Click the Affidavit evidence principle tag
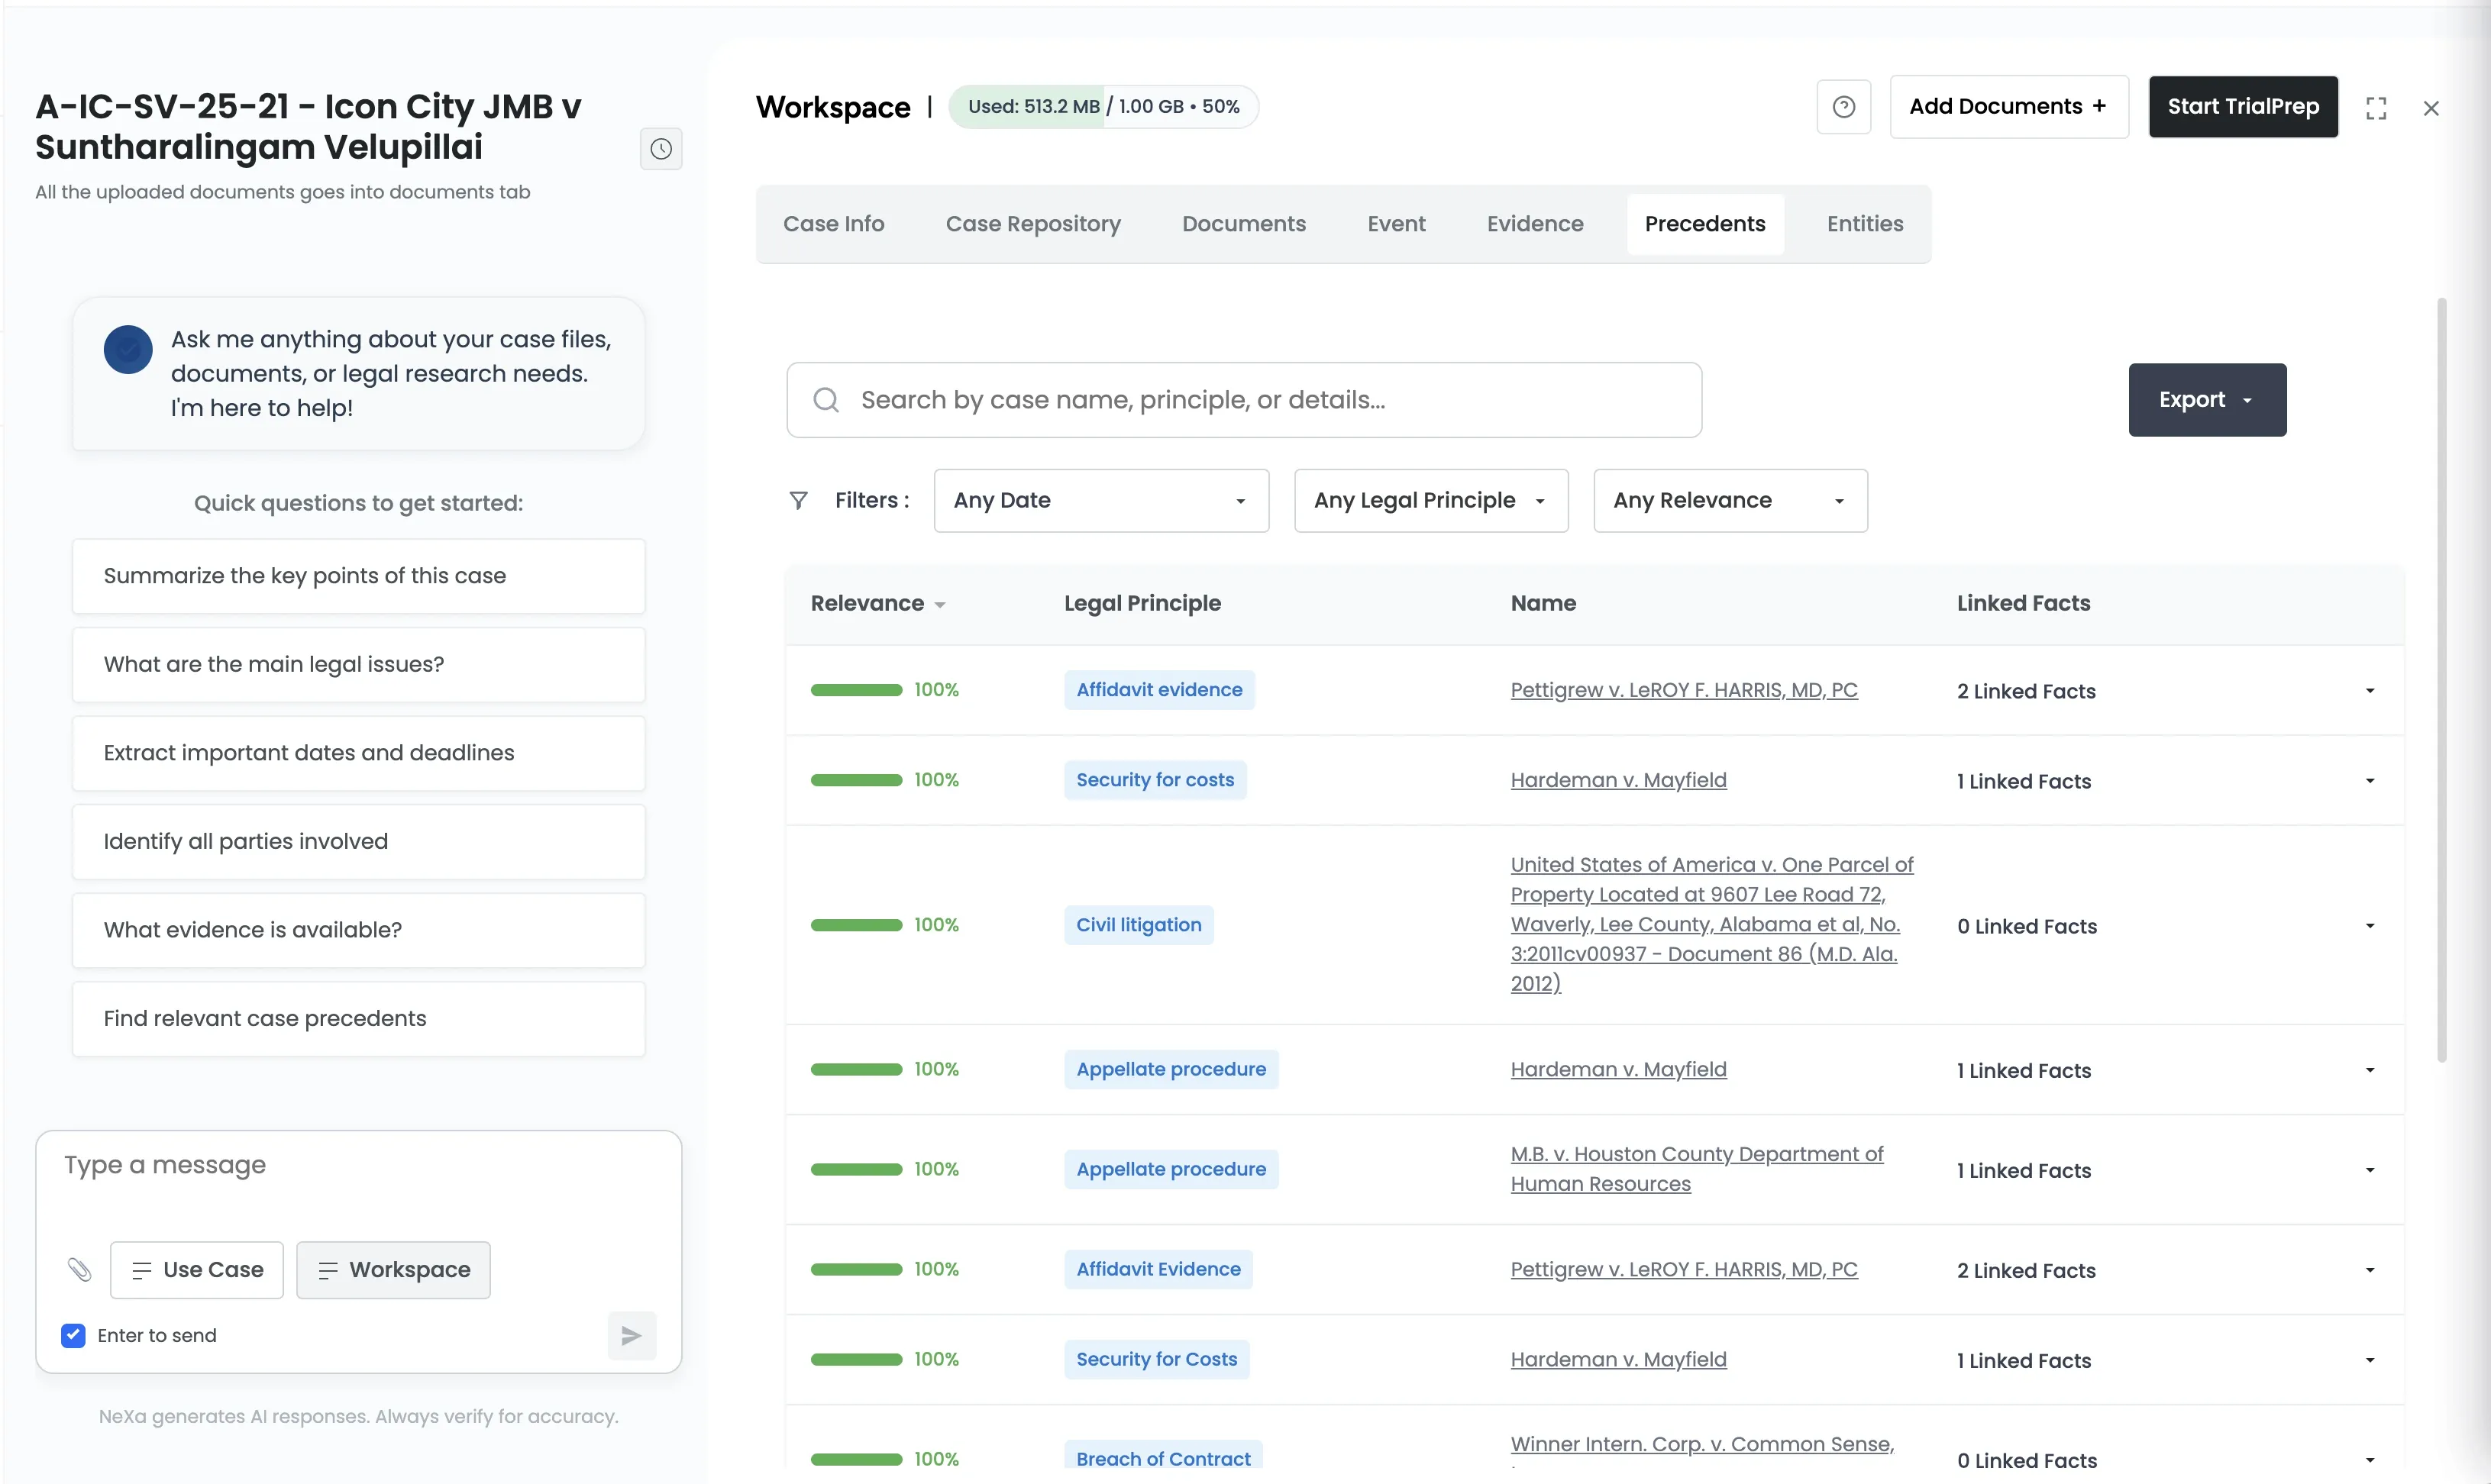Viewport: 2491px width, 1484px height. (x=1158, y=690)
